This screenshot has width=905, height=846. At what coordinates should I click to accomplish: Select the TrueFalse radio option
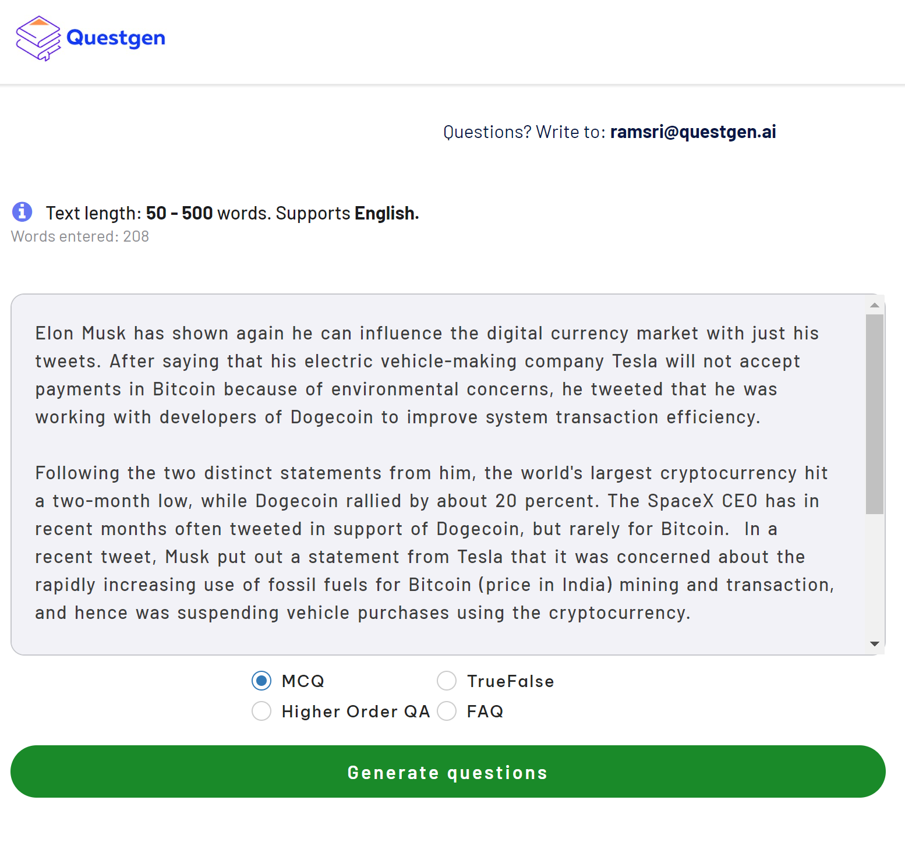coord(447,680)
